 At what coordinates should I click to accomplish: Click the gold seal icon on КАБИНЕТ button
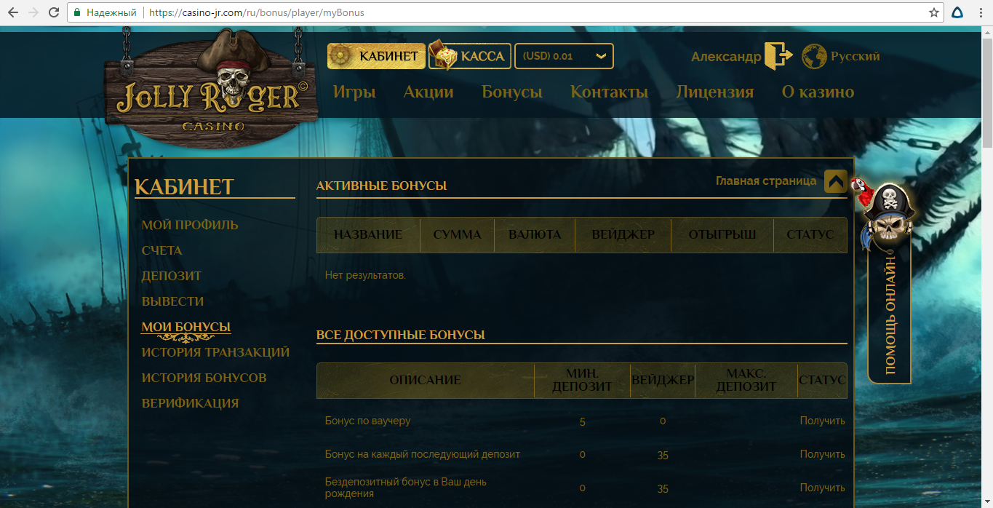click(339, 55)
